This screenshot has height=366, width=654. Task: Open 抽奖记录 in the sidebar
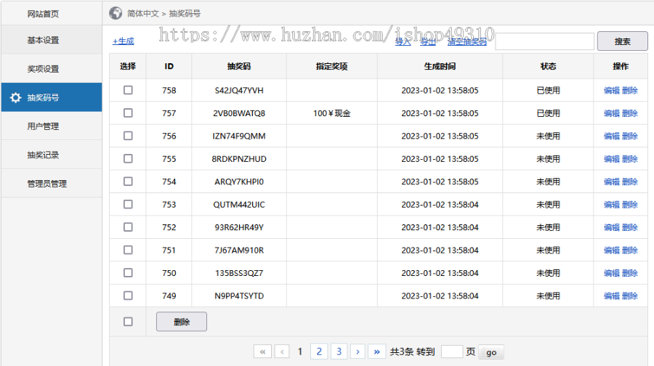coord(52,155)
